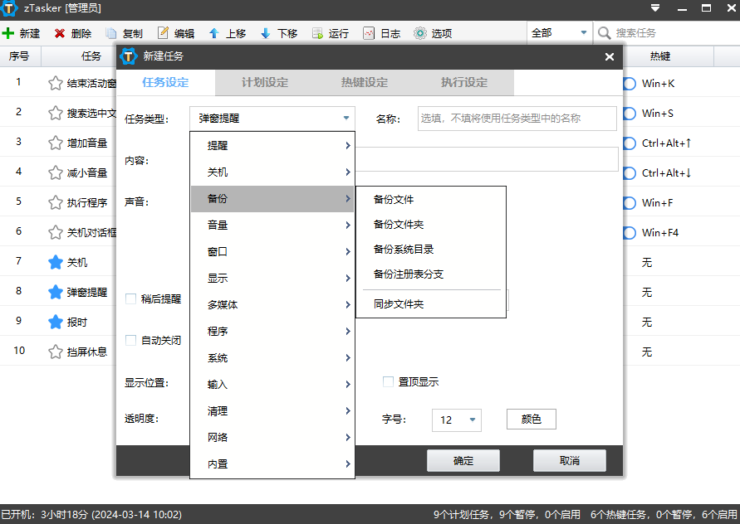Click the 名称 input field
Viewport: 740px width, 524px height.
tap(517, 119)
